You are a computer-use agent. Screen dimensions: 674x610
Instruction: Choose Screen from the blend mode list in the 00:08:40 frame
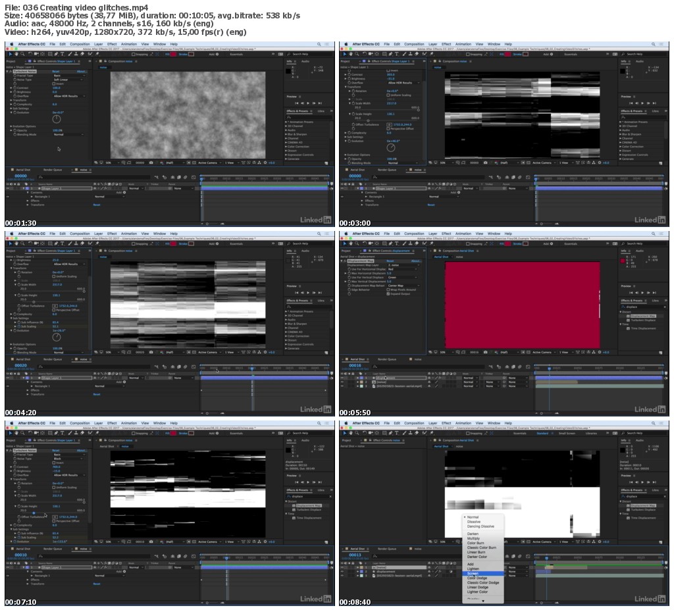(x=482, y=573)
